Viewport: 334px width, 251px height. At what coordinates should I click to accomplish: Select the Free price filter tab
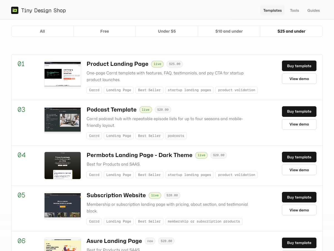pos(105,31)
